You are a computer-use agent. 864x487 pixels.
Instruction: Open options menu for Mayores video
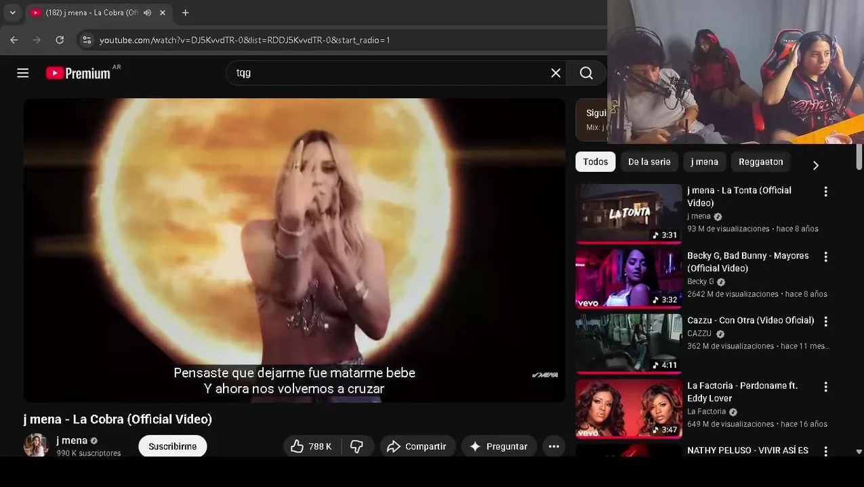coord(825,257)
